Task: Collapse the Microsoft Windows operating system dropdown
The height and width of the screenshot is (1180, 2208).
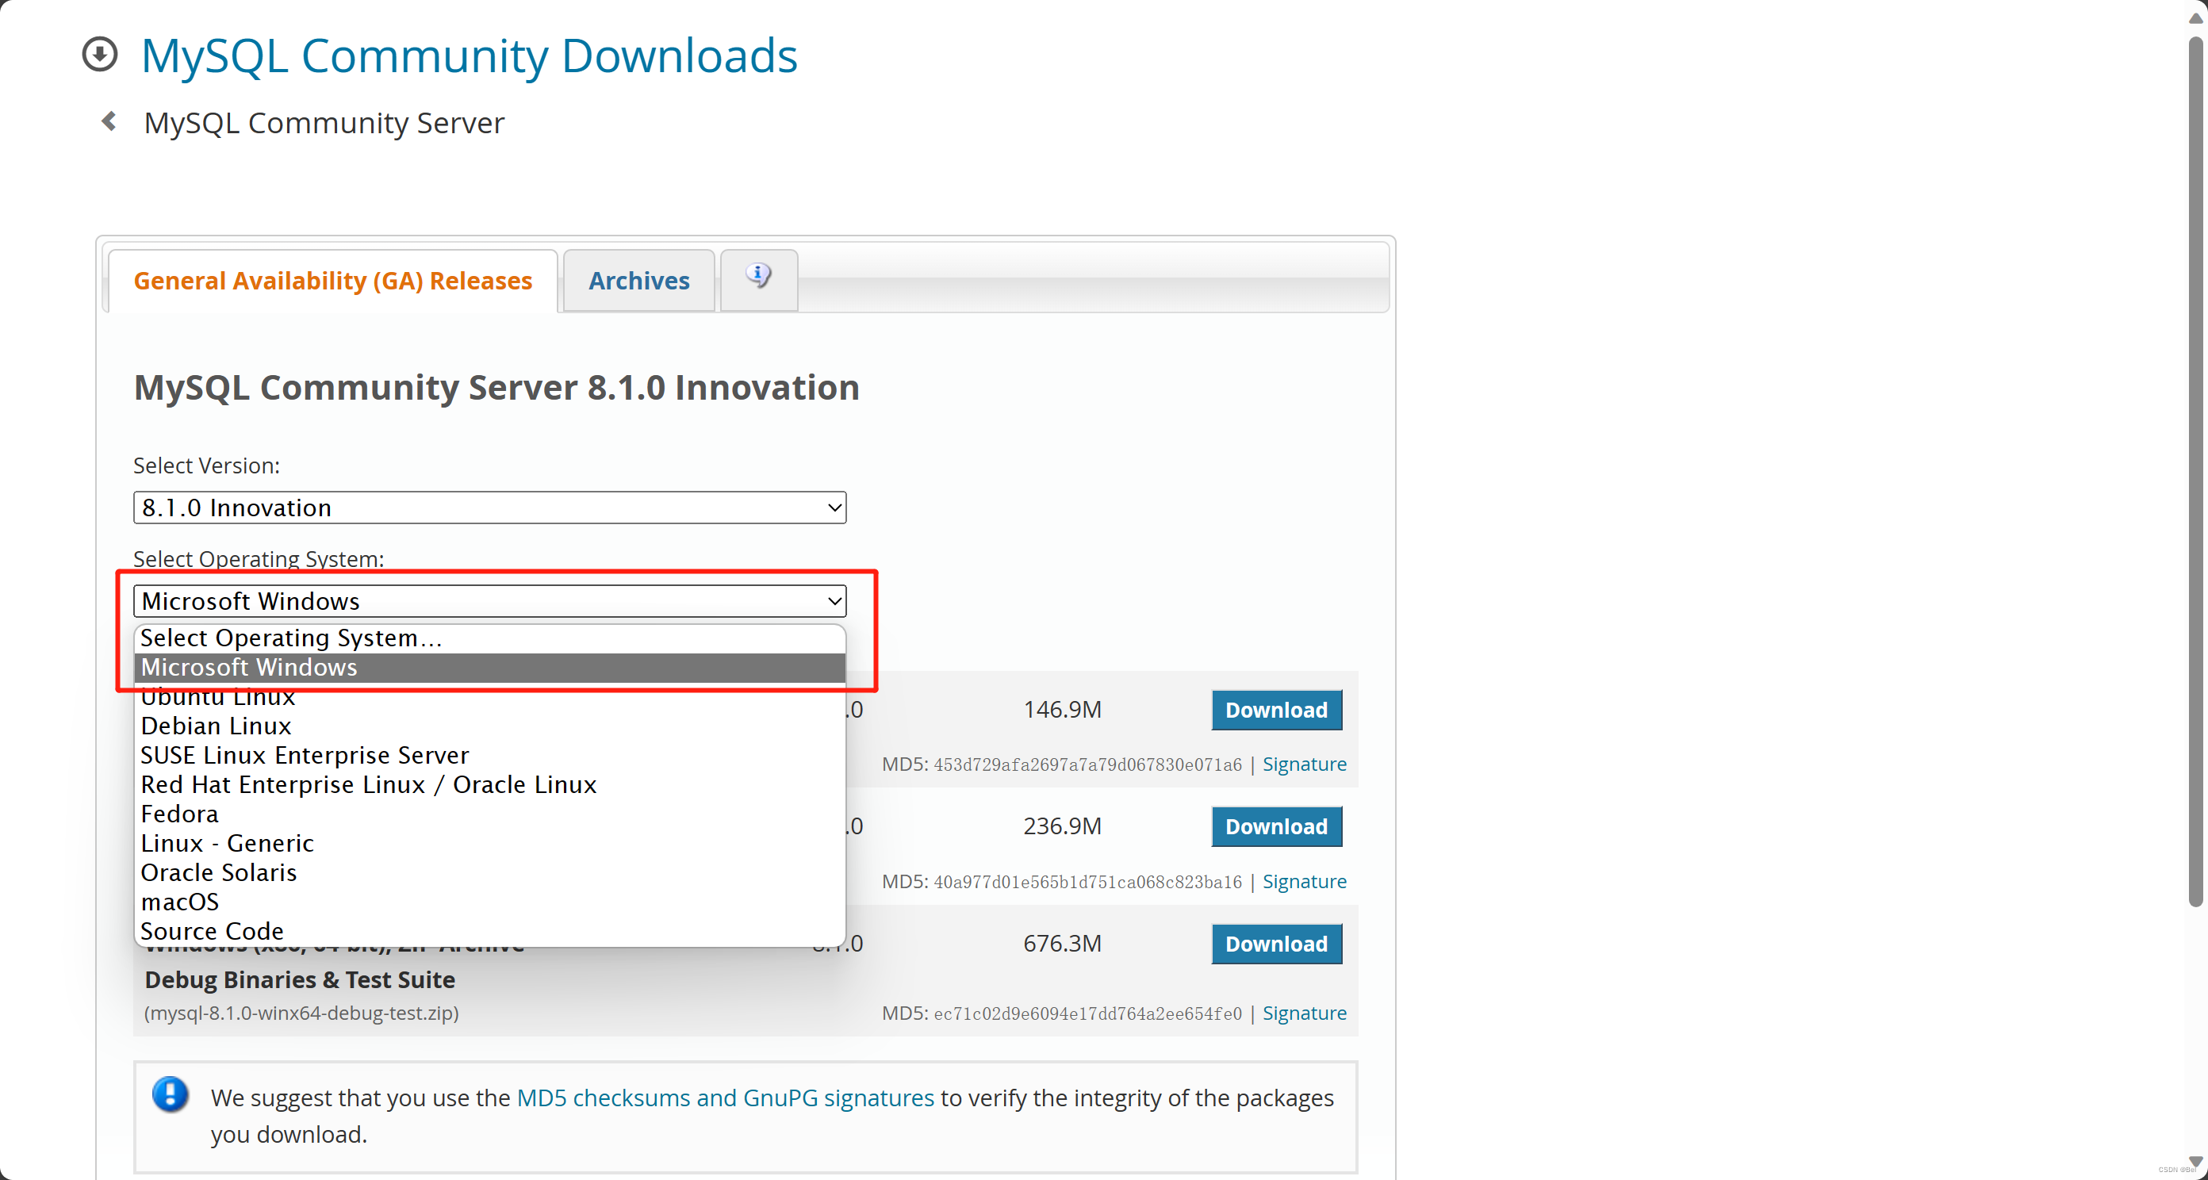Action: (489, 601)
